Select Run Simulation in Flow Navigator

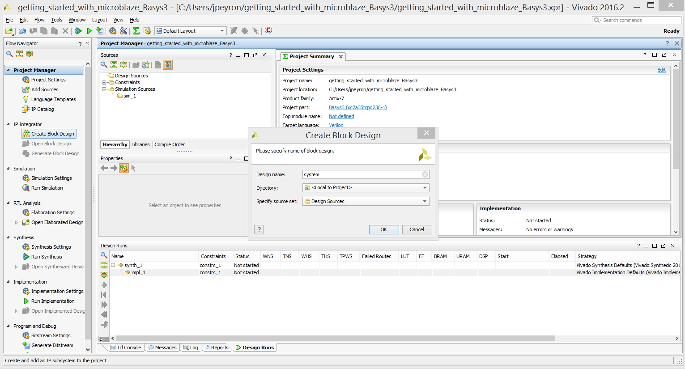[x=47, y=188]
